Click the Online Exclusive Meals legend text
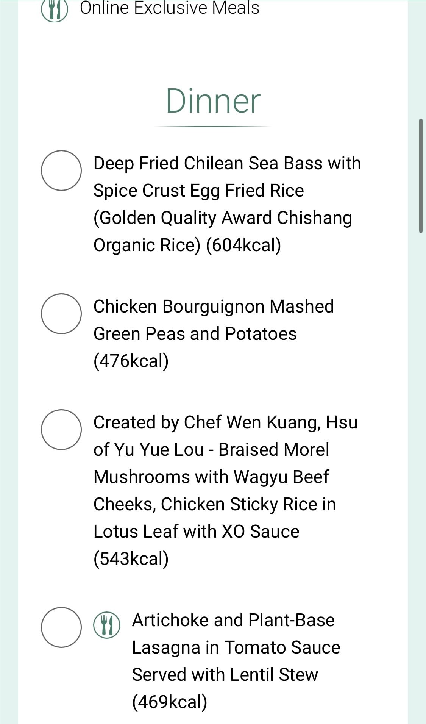The height and width of the screenshot is (724, 426). pos(170,8)
